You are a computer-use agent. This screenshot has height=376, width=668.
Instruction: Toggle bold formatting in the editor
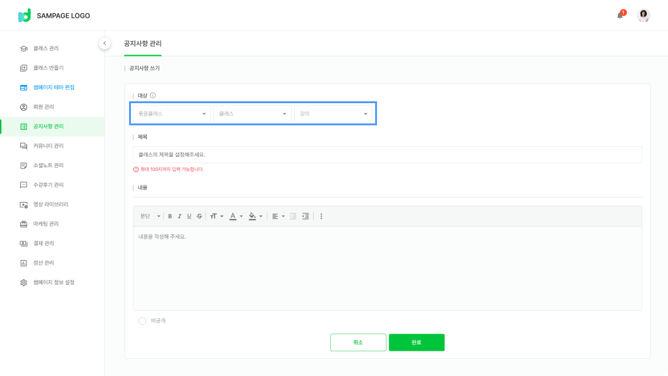170,216
